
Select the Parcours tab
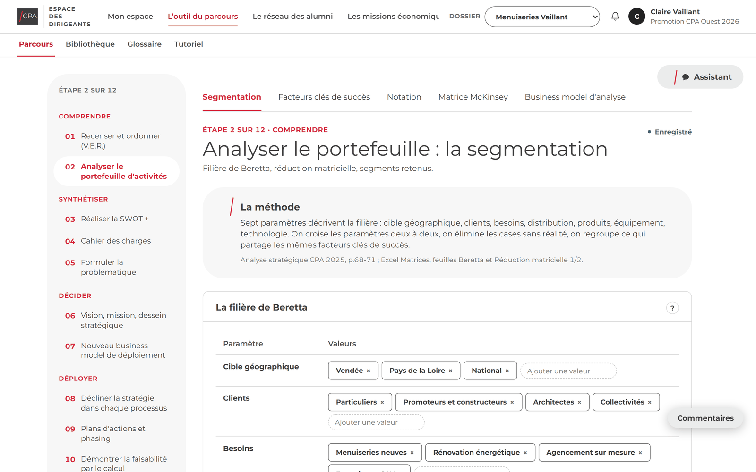(36, 44)
